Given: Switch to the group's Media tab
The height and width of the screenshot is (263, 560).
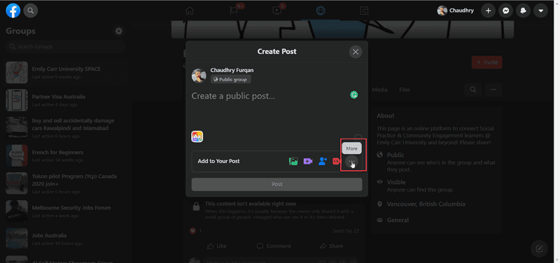Looking at the screenshot, I should (x=379, y=90).
